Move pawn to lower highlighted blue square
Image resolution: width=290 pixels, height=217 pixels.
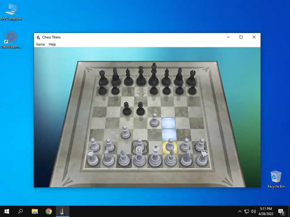click(169, 135)
